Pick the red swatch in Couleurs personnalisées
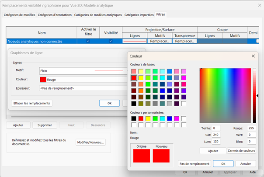Viewport: 264px width, 177px height. tap(141, 118)
